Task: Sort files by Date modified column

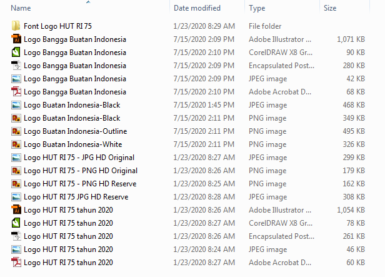Action: pos(197,8)
